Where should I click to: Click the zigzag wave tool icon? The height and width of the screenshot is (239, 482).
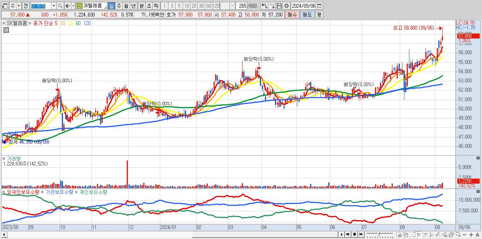[432, 234]
